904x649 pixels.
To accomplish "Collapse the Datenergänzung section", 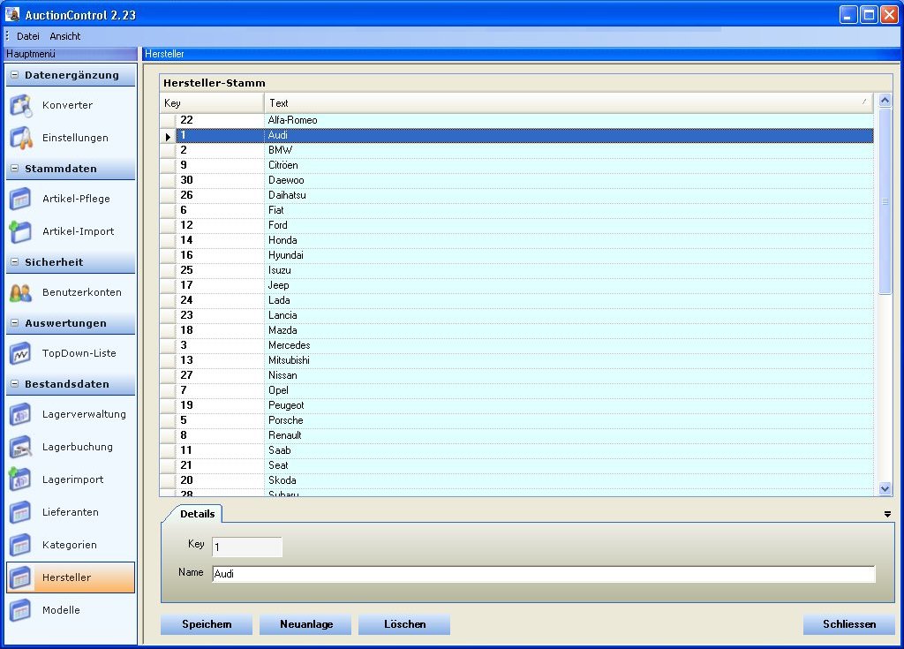I will coord(15,75).
